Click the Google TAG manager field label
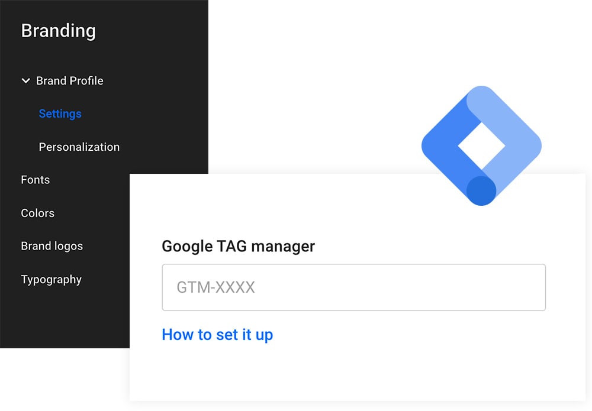592x411 pixels. point(238,246)
